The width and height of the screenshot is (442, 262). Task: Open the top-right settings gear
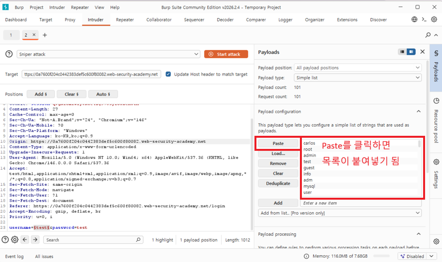click(x=434, y=20)
